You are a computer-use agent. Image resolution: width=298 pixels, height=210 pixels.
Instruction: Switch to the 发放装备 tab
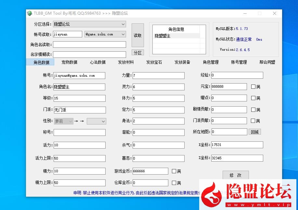(x=182, y=62)
